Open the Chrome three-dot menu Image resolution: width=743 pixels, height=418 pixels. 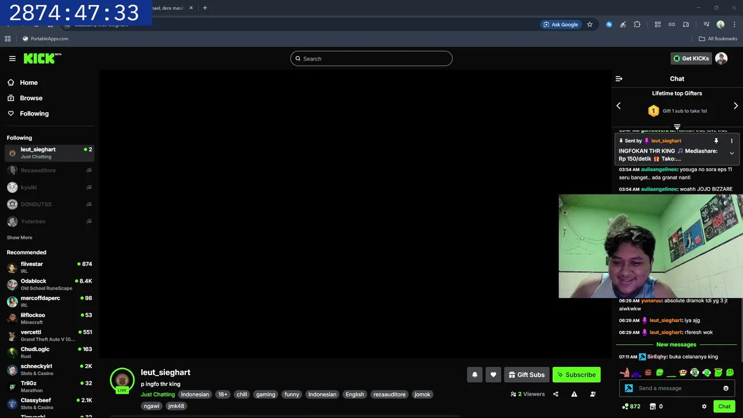pyautogui.click(x=734, y=24)
